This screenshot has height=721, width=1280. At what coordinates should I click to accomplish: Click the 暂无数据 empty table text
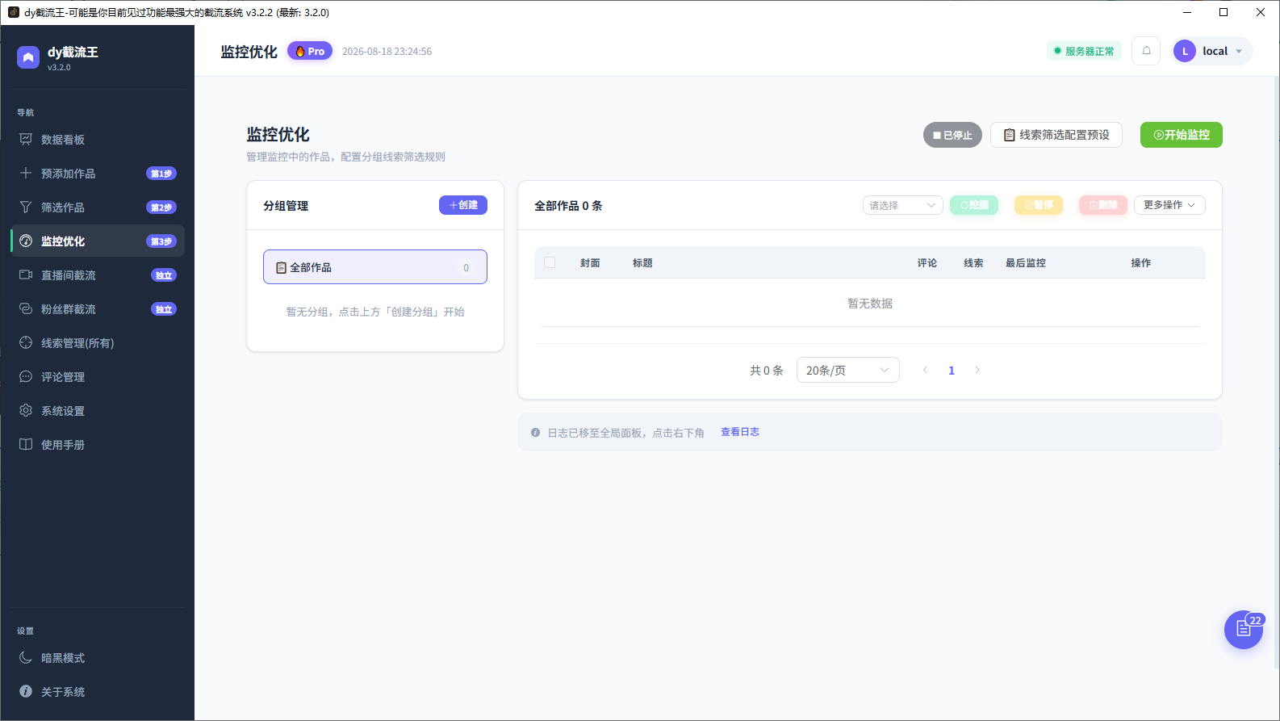[870, 304]
